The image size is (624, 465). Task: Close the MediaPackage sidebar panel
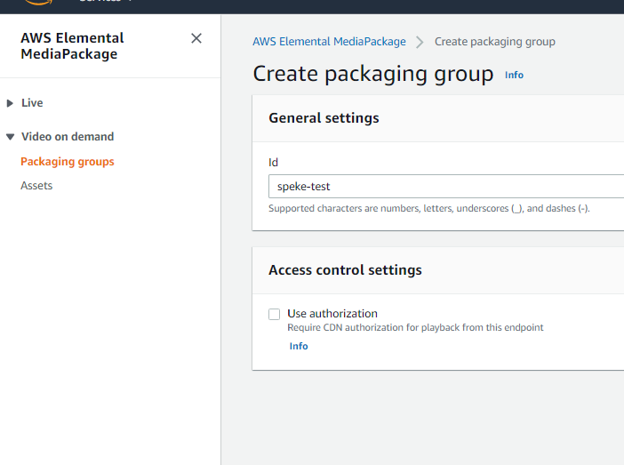196,38
